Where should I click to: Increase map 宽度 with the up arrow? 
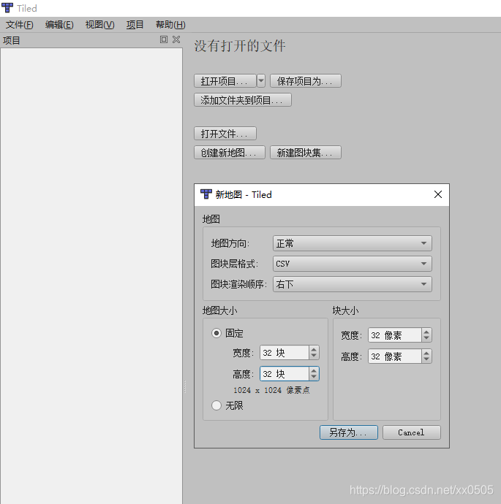click(314, 349)
